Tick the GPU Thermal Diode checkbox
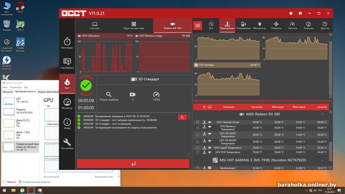The image size is (345, 194). coord(198,122)
